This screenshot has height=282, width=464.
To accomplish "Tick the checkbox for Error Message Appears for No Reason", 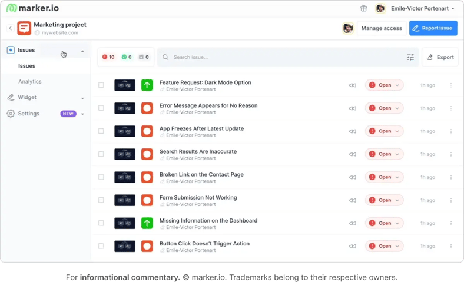I will coord(101,108).
